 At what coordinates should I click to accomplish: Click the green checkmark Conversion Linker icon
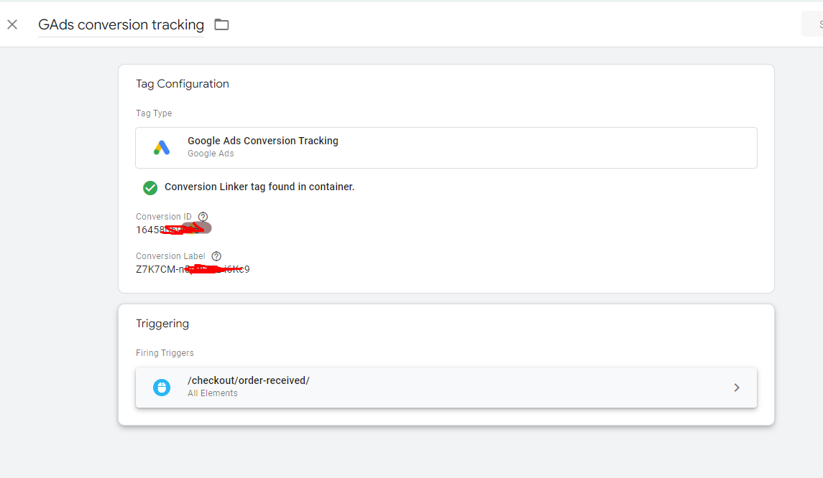pyautogui.click(x=150, y=187)
